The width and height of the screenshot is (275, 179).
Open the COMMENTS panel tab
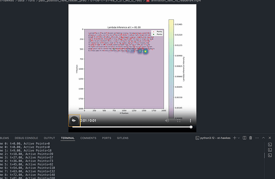click(88, 138)
